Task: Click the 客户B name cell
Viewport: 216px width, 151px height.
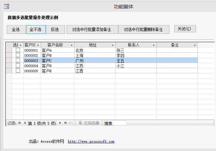Action: [58, 55]
